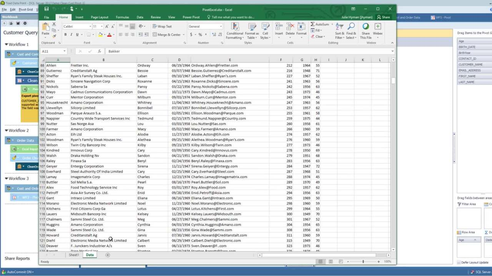Open the General number format dropdown
The width and height of the screenshot is (492, 276).
[x=220, y=26]
